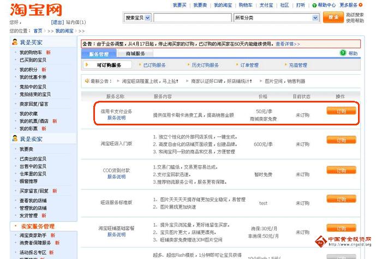Click 查看详情>> in the announcement
Viewport: 382px width, 259px height.
pyautogui.click(x=288, y=44)
